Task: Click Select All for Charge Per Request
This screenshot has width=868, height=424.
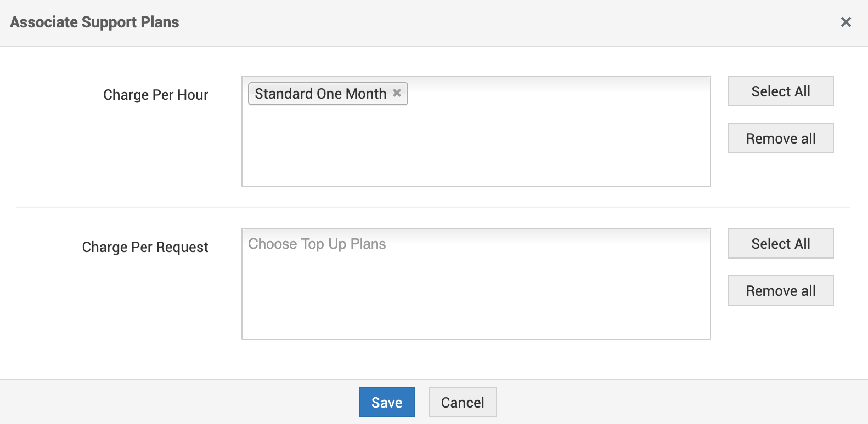Action: [x=780, y=244]
